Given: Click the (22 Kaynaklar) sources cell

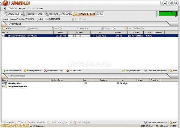Looking at the screenshot, I should pos(136,36).
